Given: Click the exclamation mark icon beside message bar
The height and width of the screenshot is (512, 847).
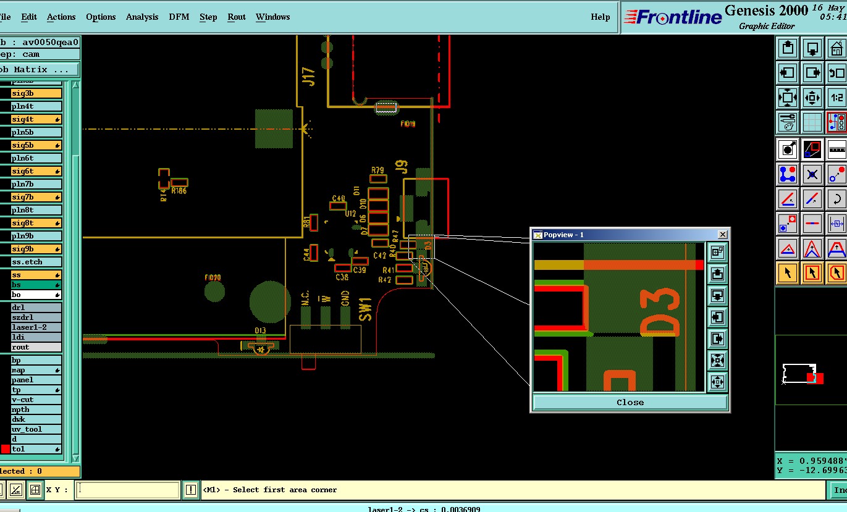Looking at the screenshot, I should click(x=192, y=490).
